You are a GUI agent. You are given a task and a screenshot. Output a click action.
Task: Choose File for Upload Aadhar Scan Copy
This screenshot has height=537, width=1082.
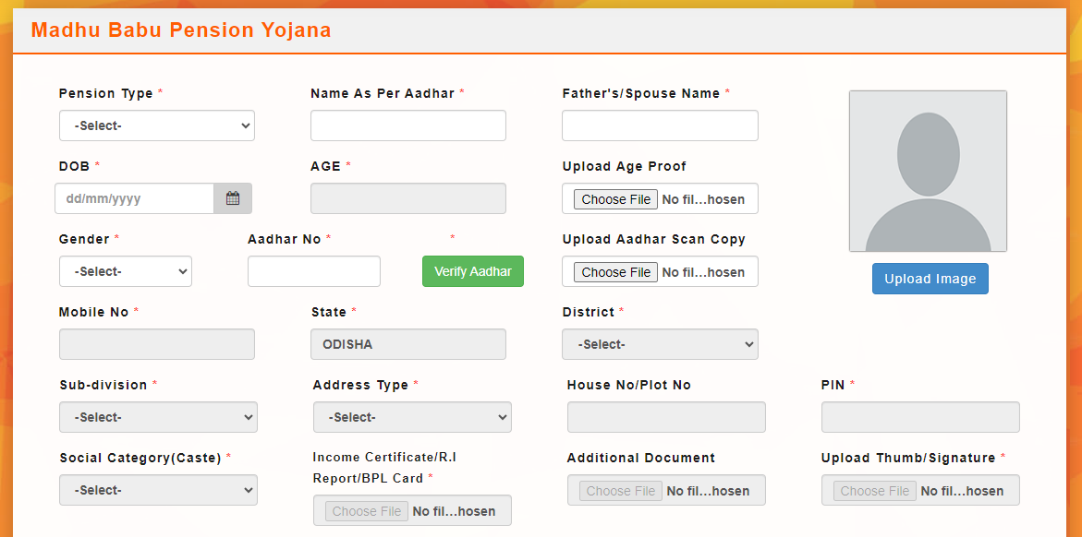(x=615, y=272)
